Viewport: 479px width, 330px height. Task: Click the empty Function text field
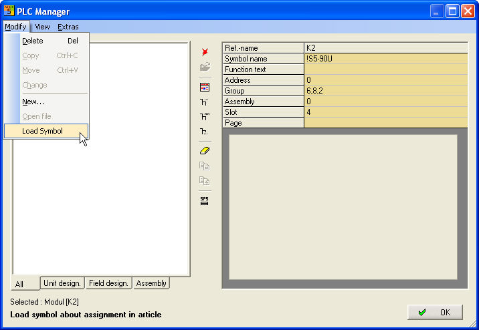coord(386,69)
